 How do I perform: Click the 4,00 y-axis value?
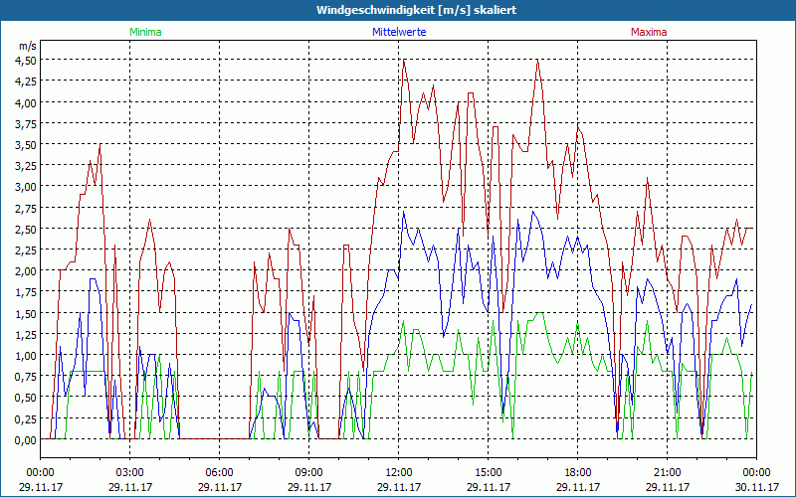(x=26, y=102)
